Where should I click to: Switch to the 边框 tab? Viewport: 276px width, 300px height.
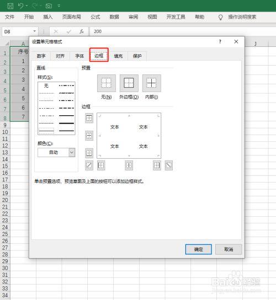click(x=99, y=56)
